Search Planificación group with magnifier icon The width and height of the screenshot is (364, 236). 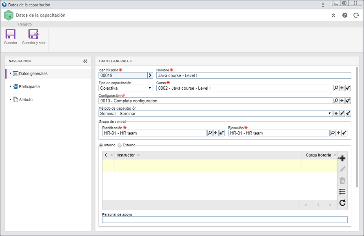(x=210, y=133)
